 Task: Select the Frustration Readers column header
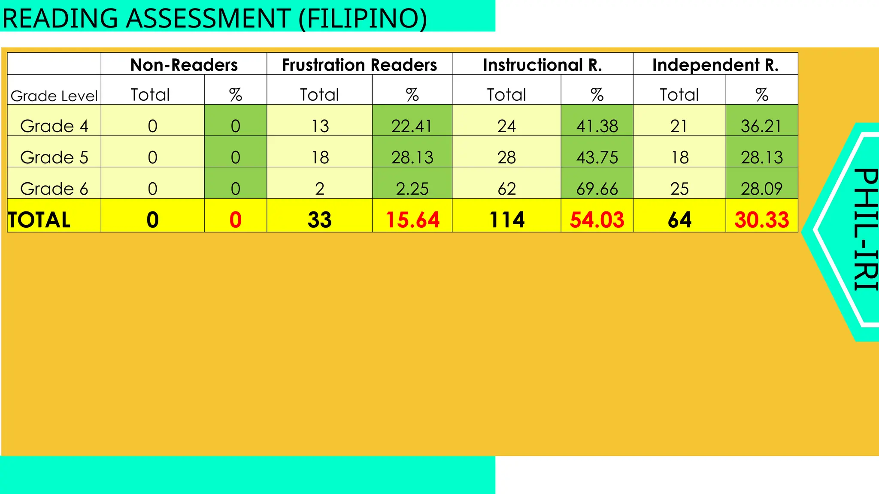click(x=359, y=65)
